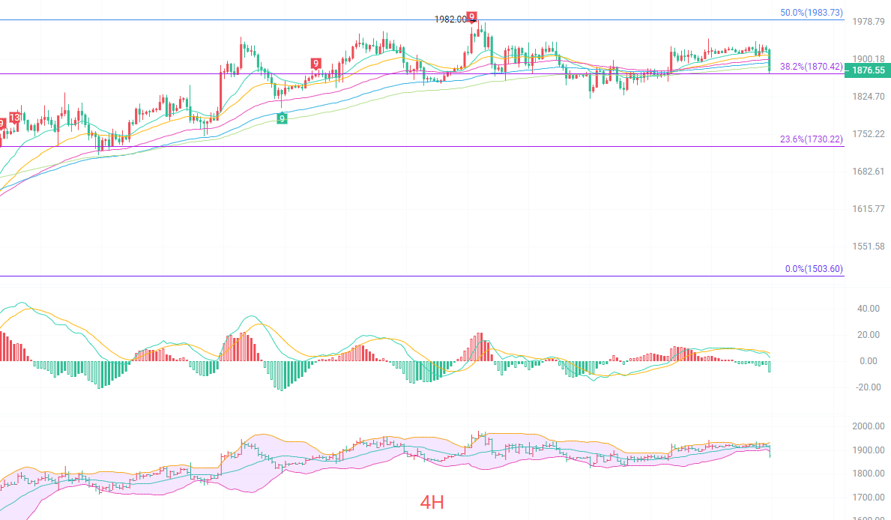Click the red 13 signal marker
The image size is (891, 520).
click(15, 118)
